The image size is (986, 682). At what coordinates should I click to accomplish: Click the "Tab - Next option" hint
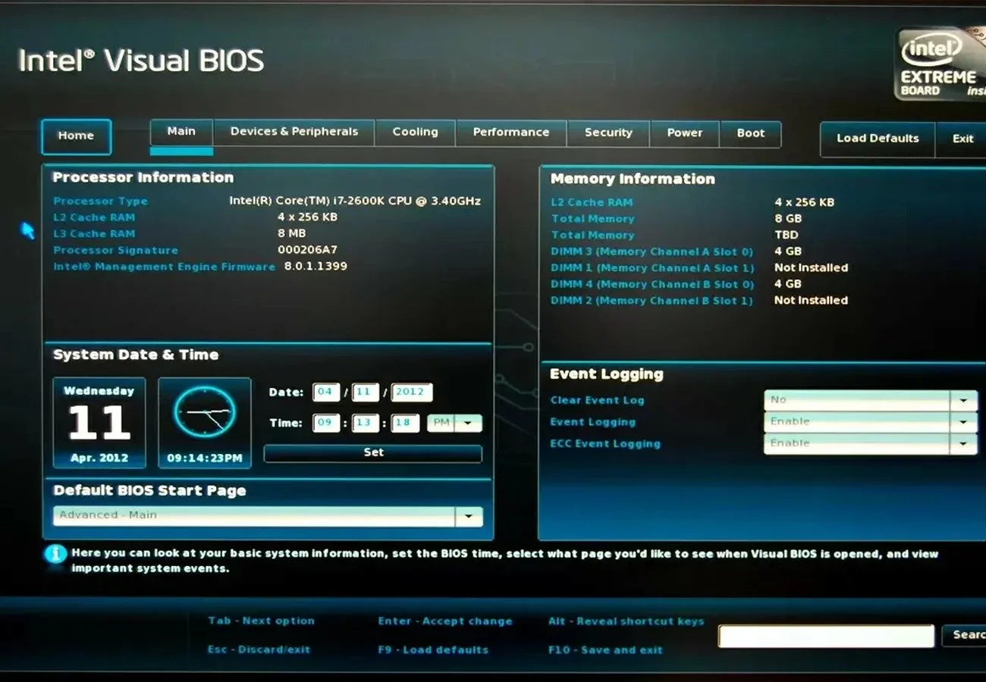[261, 621]
